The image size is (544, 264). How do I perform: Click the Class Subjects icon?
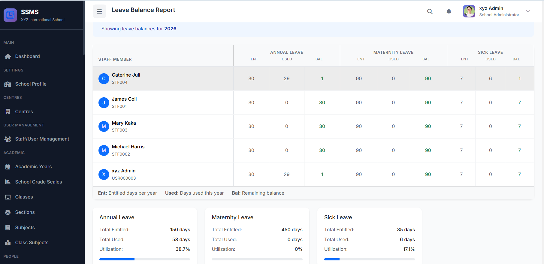8,243
